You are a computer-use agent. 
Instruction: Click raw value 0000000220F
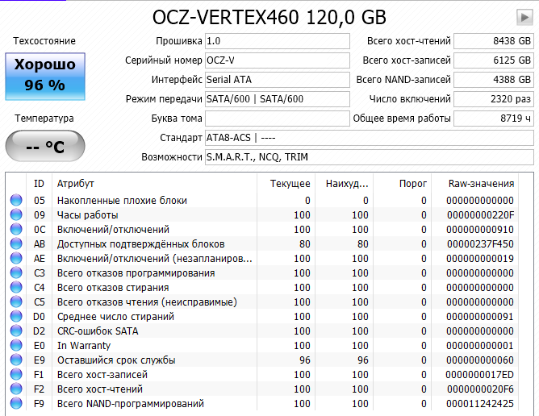[x=480, y=215]
